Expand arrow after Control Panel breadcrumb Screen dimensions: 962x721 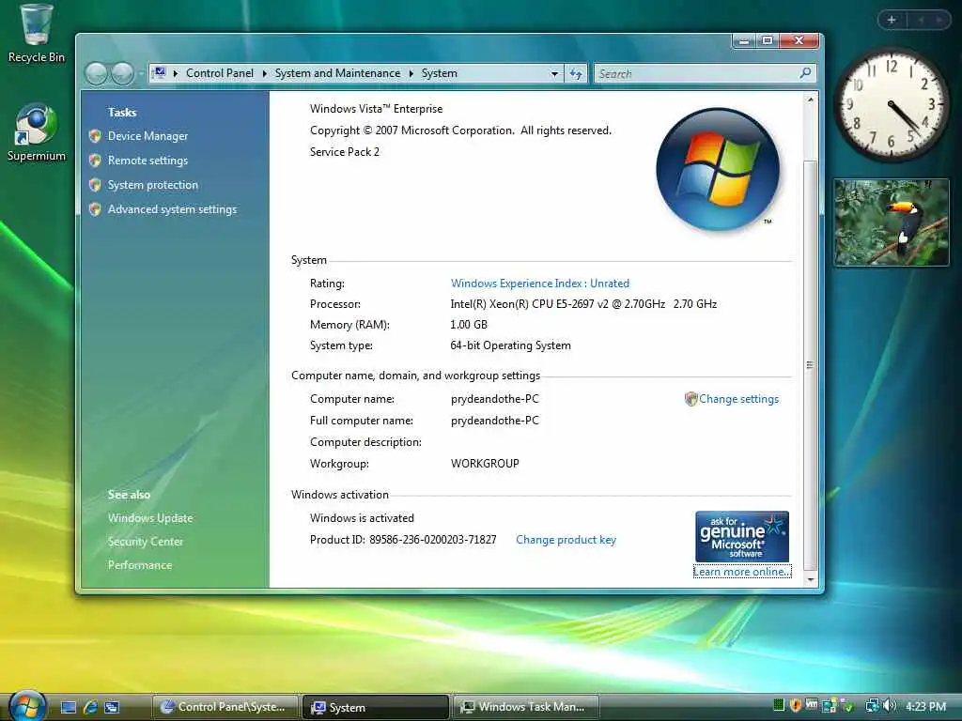click(264, 73)
